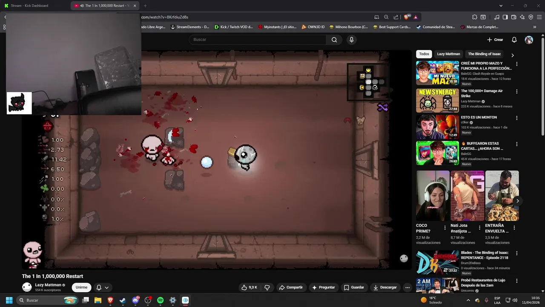545x307 pixels.
Task: Open the YouTube account avatar menu
Action: click(x=529, y=40)
